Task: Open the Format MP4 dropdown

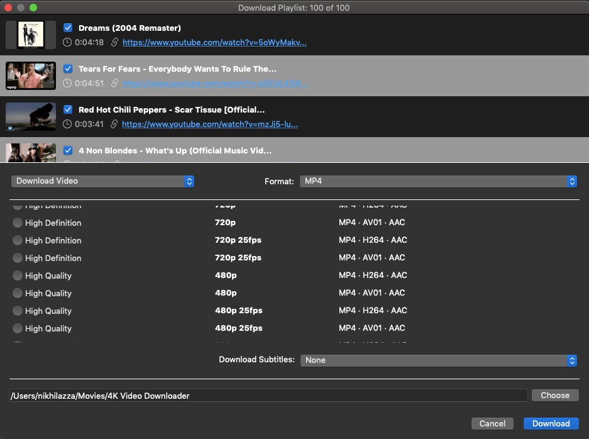Action: point(438,181)
